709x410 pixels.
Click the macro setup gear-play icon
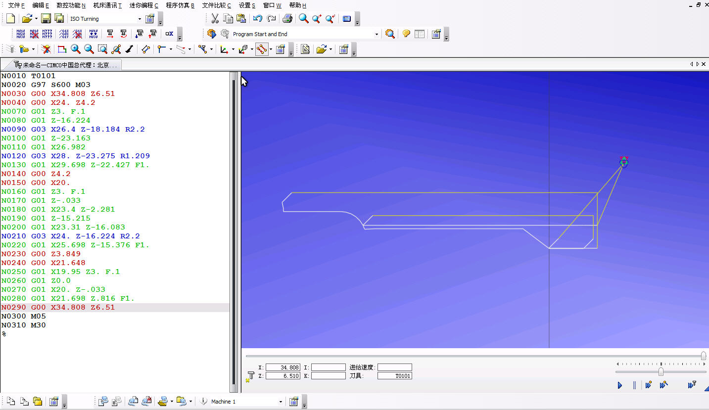(212, 34)
